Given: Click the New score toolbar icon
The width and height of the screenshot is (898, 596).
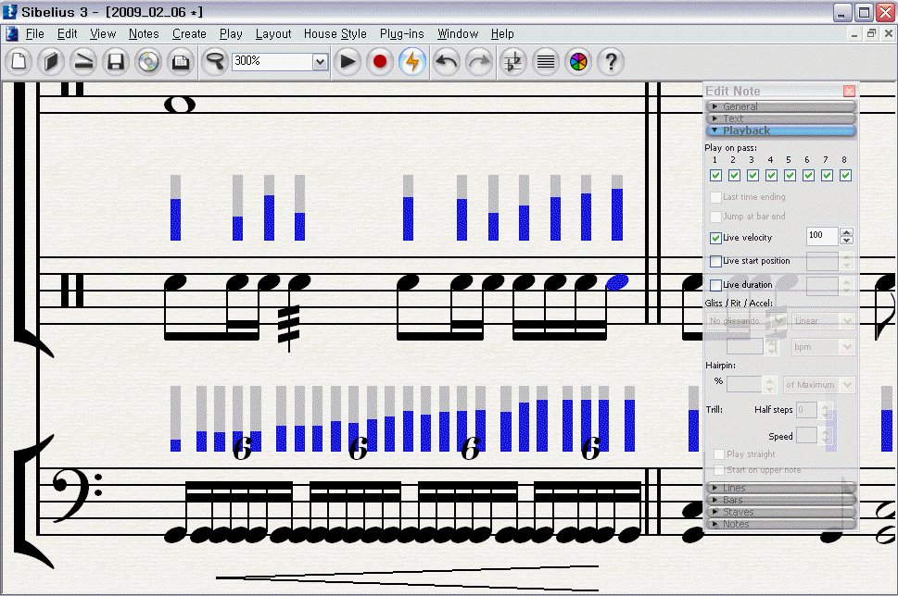Looking at the screenshot, I should (x=20, y=62).
